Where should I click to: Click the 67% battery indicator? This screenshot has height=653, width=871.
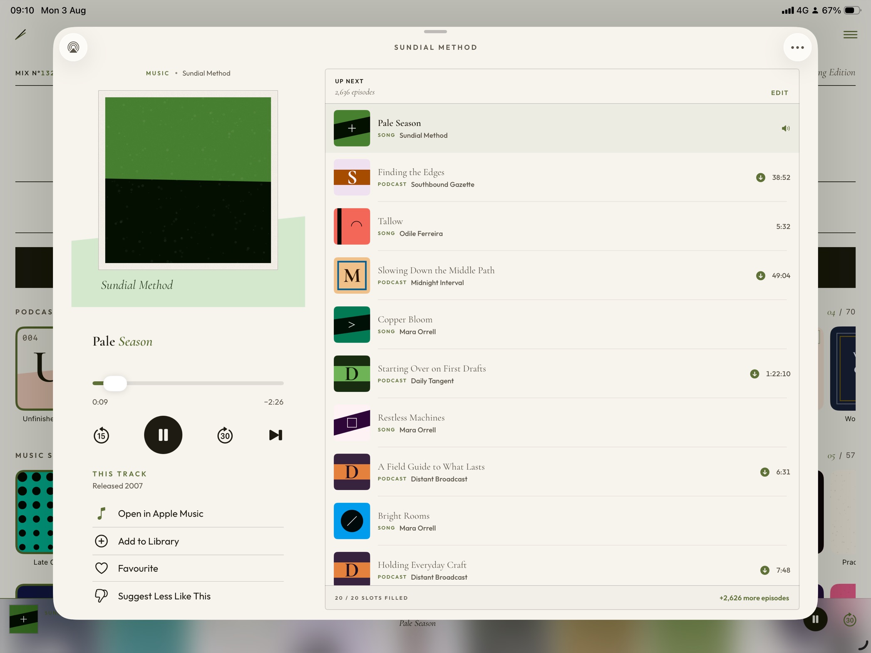click(840, 10)
